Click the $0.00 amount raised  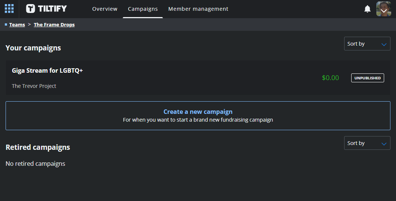pos(330,78)
